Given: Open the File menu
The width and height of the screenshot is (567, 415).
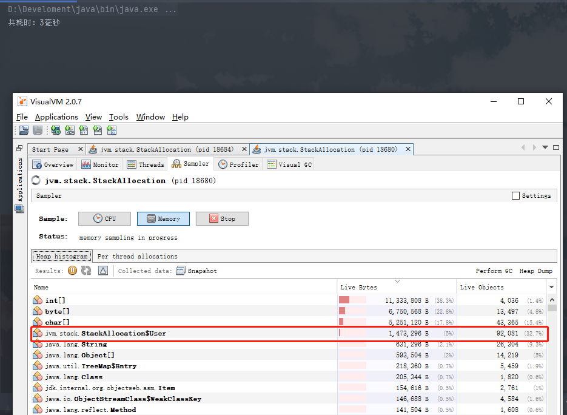Looking at the screenshot, I should tap(22, 117).
